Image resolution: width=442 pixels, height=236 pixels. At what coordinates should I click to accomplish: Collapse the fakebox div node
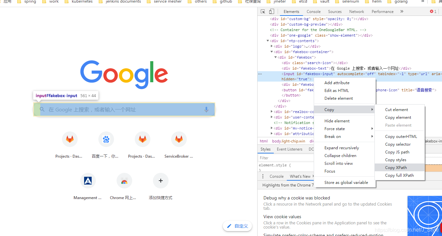pos(276,57)
